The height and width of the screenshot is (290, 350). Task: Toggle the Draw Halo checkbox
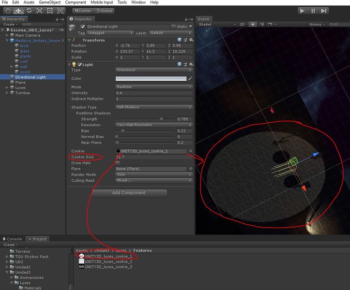[118, 163]
